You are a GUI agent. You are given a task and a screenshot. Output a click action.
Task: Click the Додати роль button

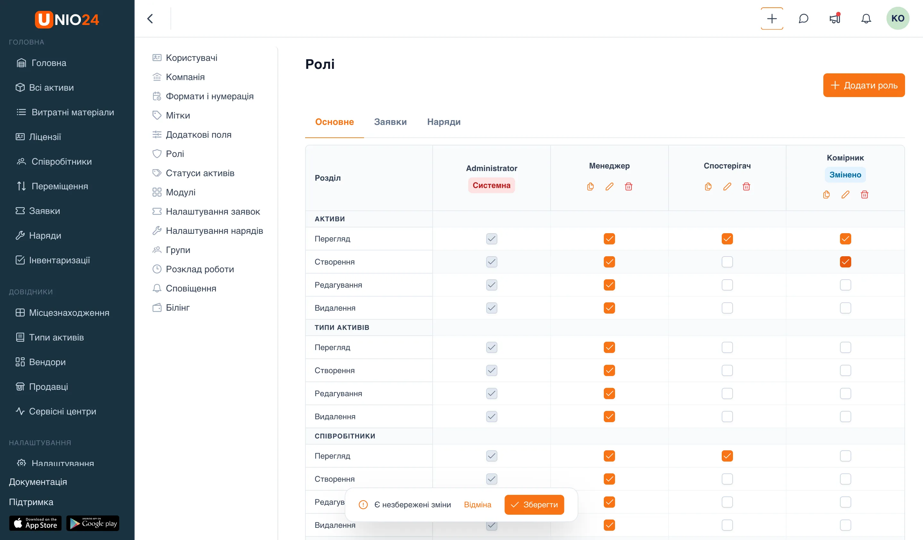click(864, 85)
